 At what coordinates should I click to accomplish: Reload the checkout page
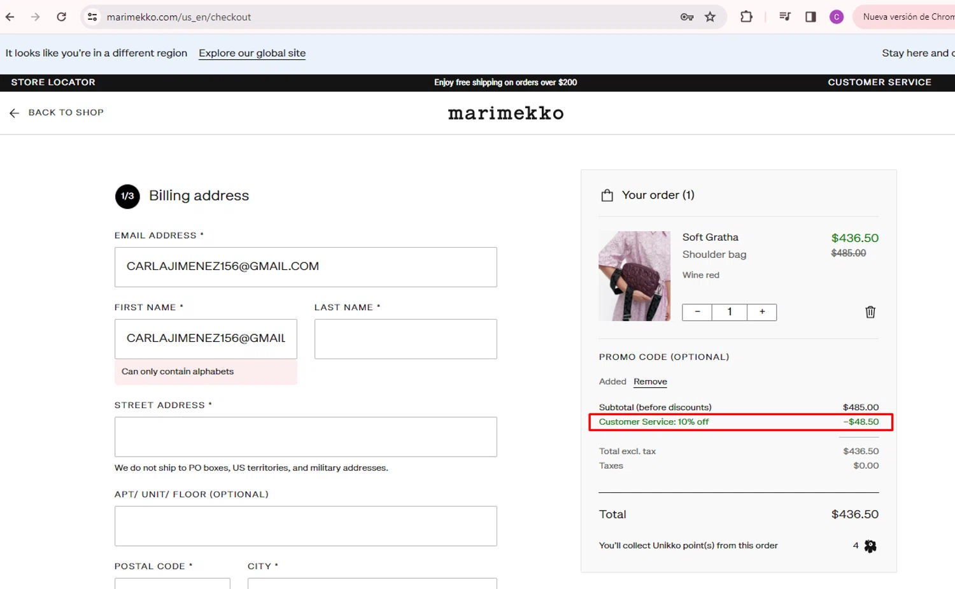pos(61,17)
